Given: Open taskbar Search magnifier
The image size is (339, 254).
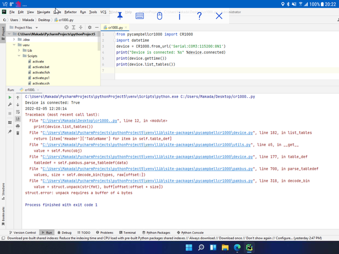Looking at the screenshot, I should coord(201,248).
